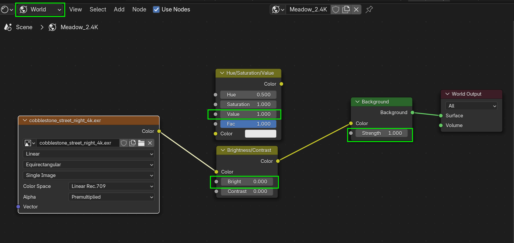The height and width of the screenshot is (243, 514).
Task: Click the Hue value field
Action: pos(248,95)
